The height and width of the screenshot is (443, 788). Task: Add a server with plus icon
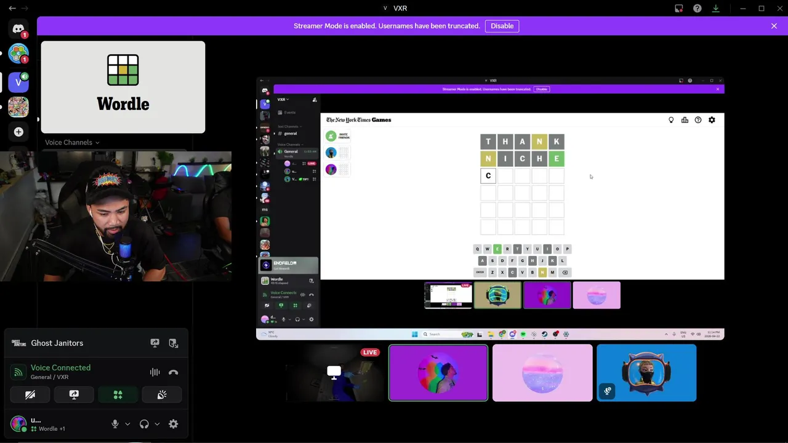coord(18,132)
